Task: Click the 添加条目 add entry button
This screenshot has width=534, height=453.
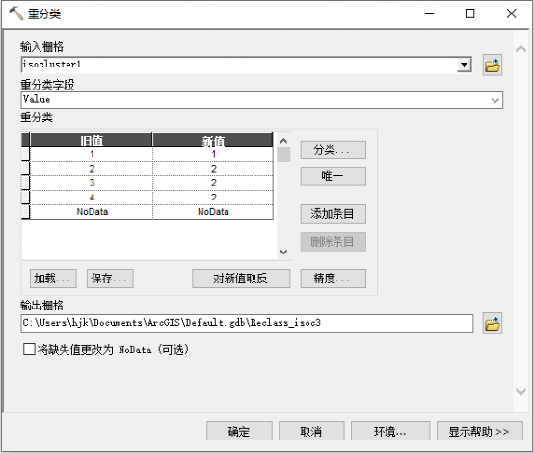Action: pos(334,214)
